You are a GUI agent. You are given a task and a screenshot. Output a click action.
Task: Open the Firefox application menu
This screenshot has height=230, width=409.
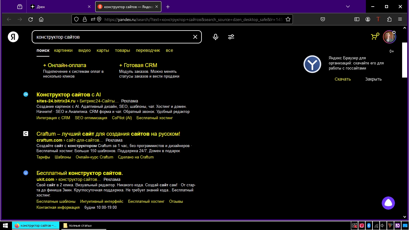[x=400, y=19]
